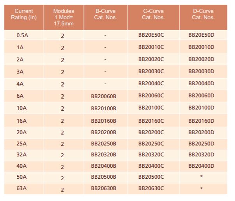Click catalog number BB20630C

coord(151,189)
